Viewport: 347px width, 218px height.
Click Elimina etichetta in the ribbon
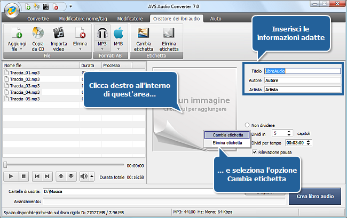[x=168, y=33]
